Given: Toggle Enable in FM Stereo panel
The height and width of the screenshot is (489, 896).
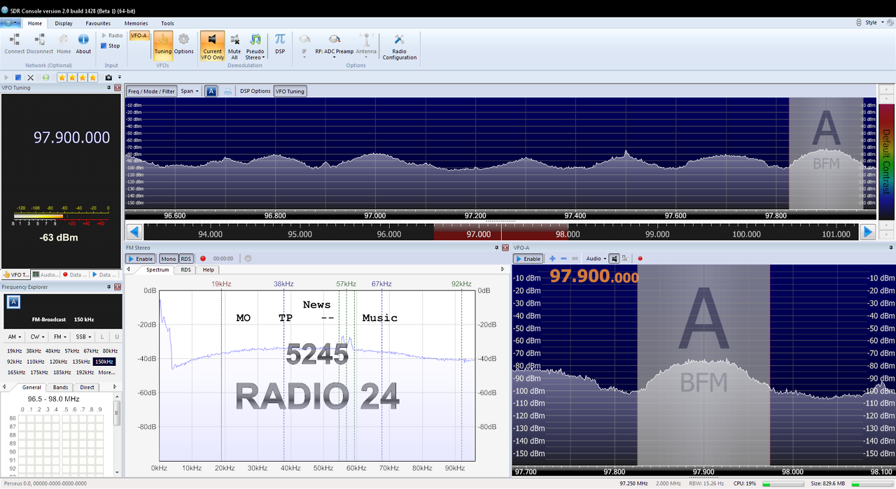Looking at the screenshot, I should tap(140, 259).
